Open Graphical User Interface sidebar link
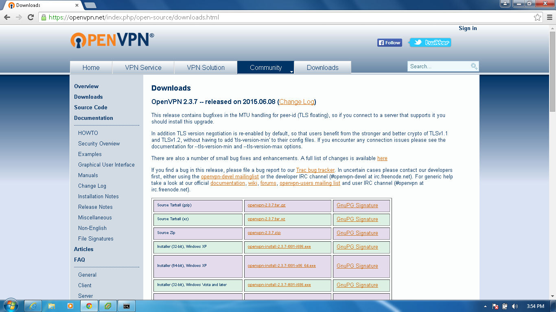This screenshot has height=312, width=556. pyautogui.click(x=106, y=165)
